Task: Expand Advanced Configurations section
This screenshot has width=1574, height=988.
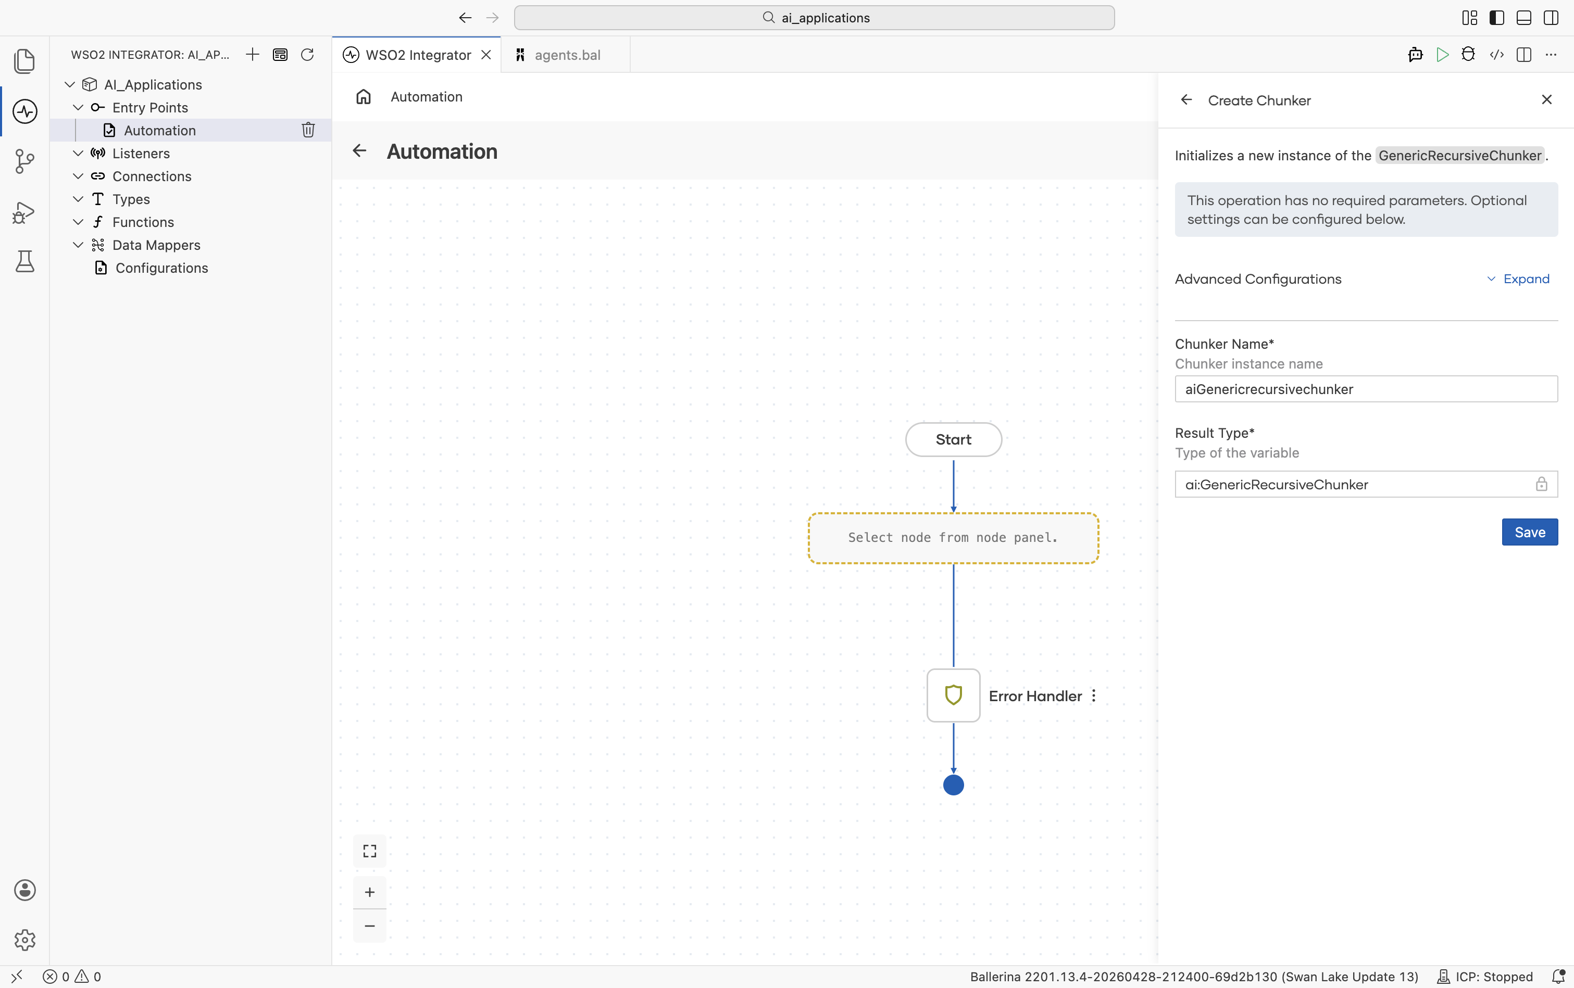Action: (1518, 278)
